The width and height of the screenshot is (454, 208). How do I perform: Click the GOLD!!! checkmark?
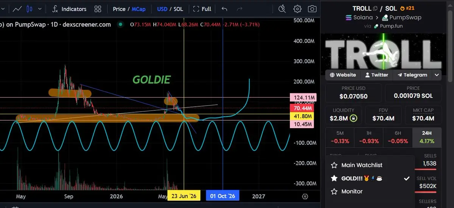pos(407,179)
